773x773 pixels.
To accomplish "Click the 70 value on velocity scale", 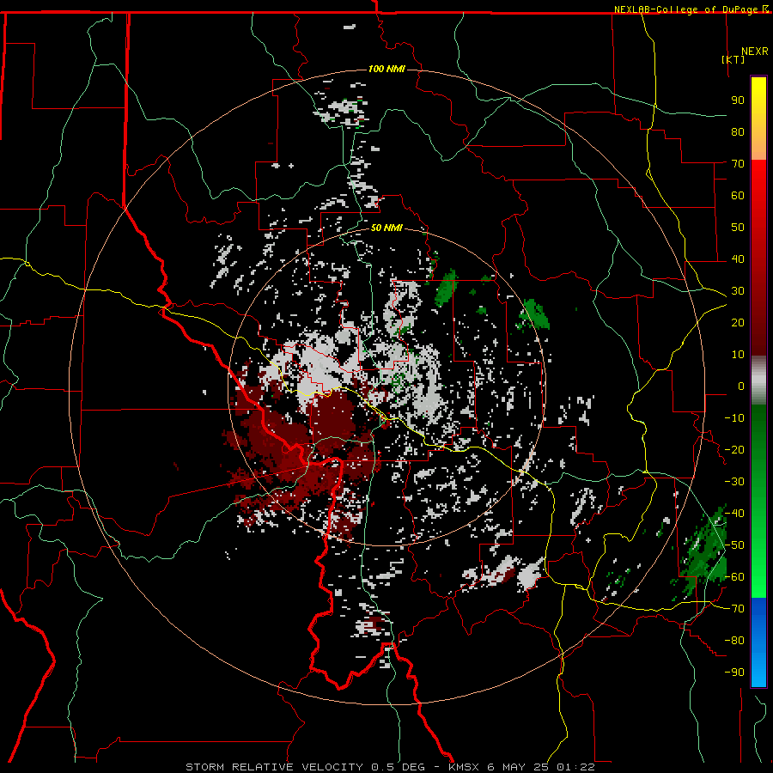I will (738, 164).
